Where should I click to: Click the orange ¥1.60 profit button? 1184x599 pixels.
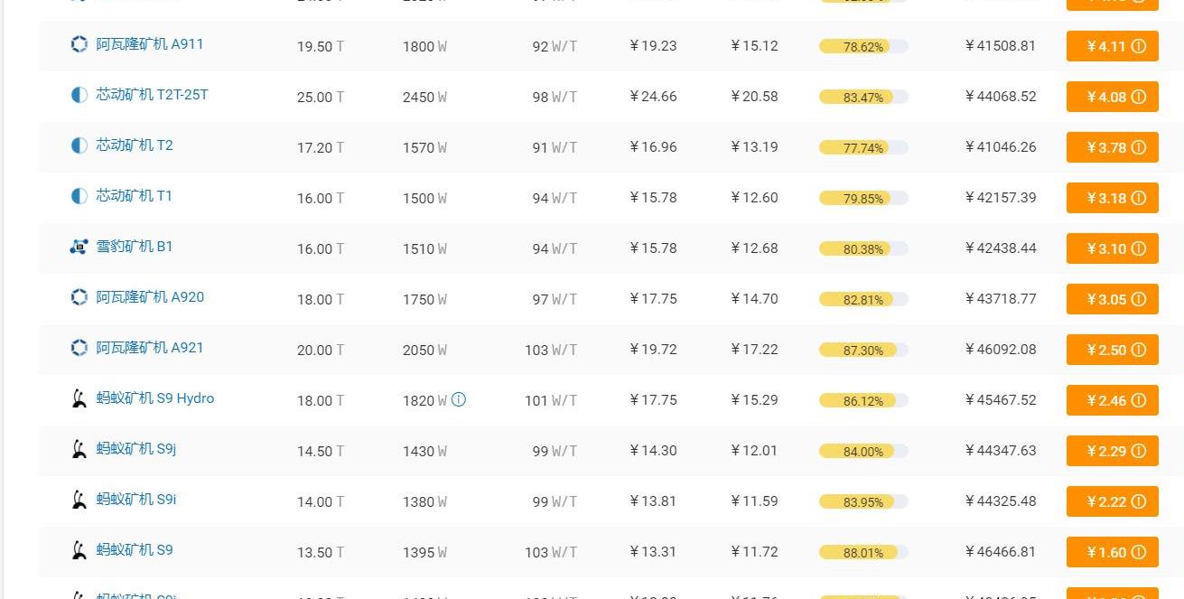[1112, 552]
